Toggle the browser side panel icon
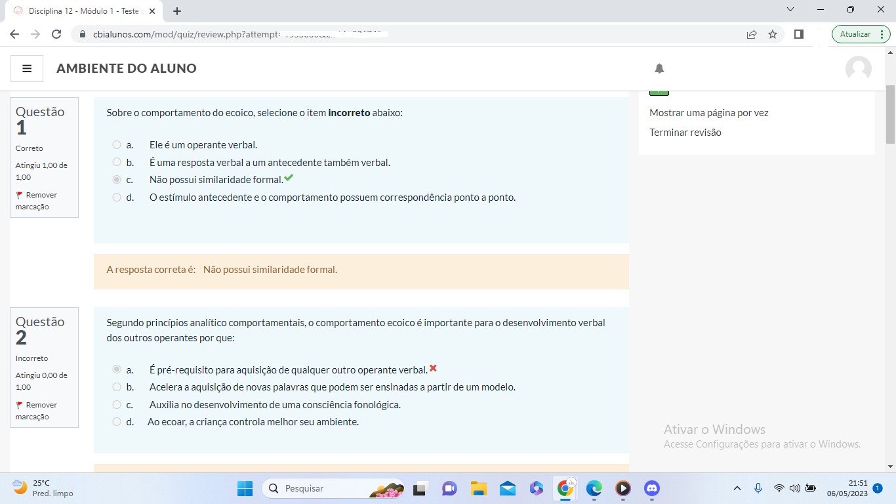 (x=798, y=34)
